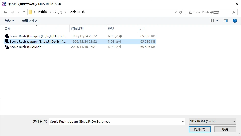
Task: Toggle the preview pane
Action: pos(226,21)
